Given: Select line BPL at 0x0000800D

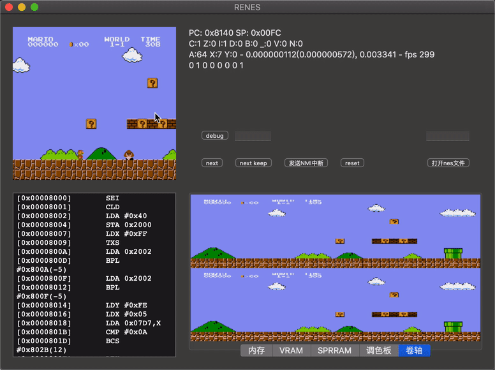Looking at the screenshot, I should [x=68, y=260].
